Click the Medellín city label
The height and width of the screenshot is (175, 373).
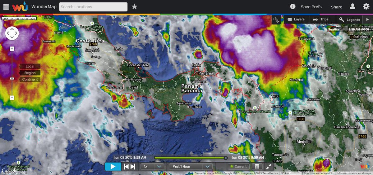click(304, 142)
